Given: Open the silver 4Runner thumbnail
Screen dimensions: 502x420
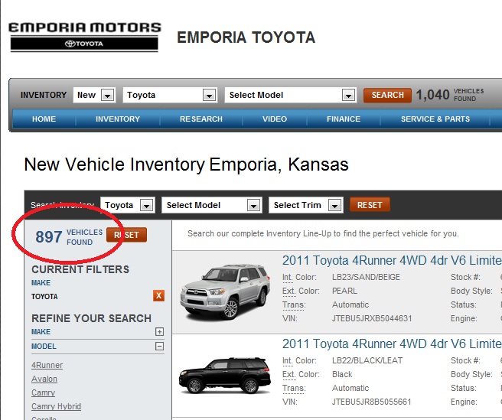Looking at the screenshot, I should pyautogui.click(x=222, y=291).
